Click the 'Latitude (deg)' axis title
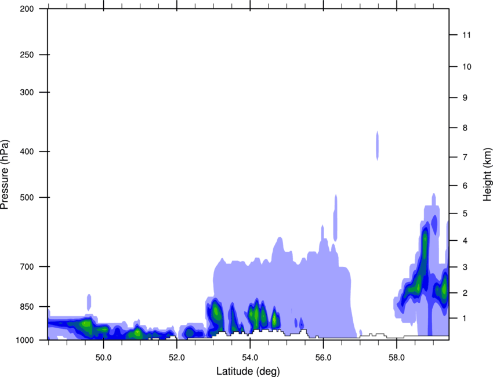The width and height of the screenshot is (493, 377). pos(248,371)
